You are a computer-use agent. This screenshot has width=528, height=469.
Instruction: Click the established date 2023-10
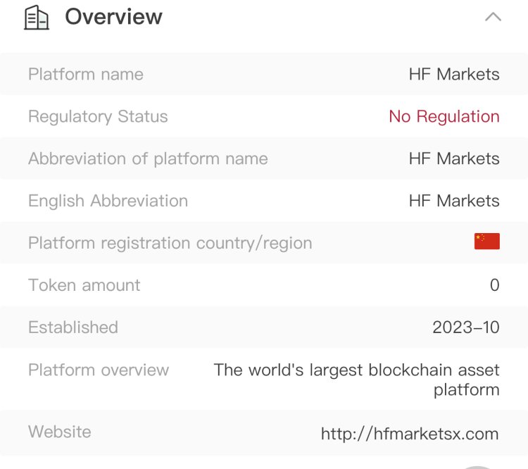[466, 327]
